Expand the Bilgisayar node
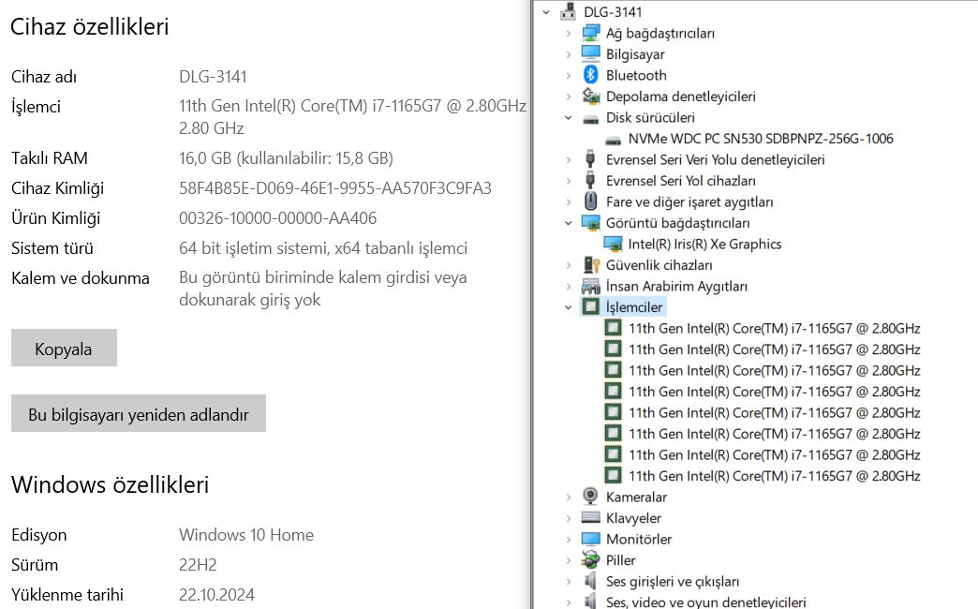 tap(569, 54)
